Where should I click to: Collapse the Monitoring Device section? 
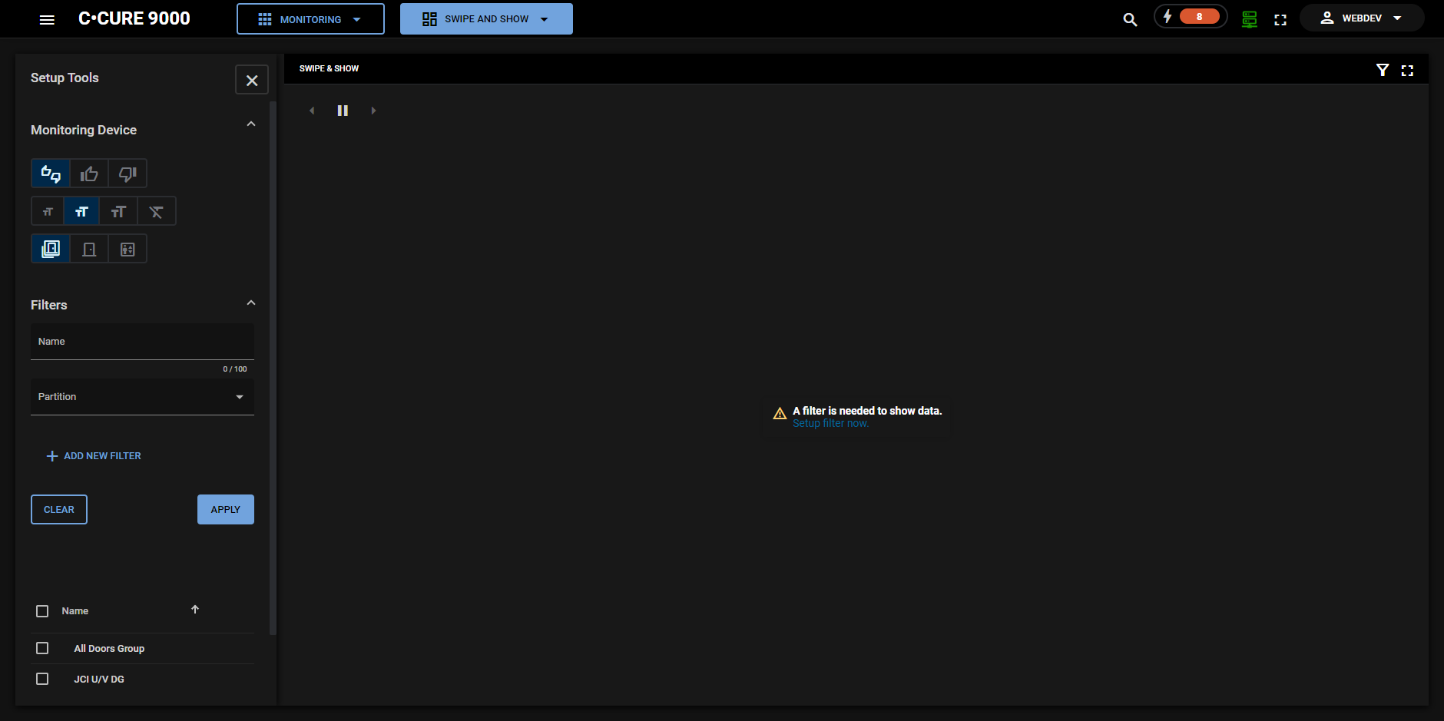point(250,123)
